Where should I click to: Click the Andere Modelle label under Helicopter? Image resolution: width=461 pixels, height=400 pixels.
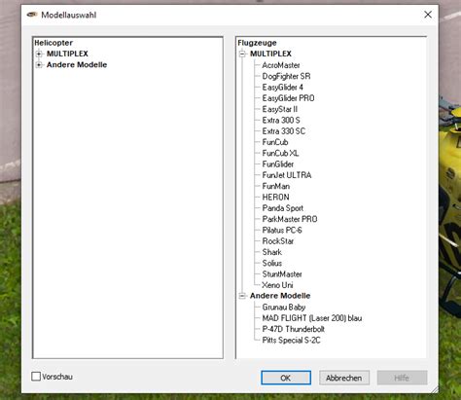click(x=77, y=65)
